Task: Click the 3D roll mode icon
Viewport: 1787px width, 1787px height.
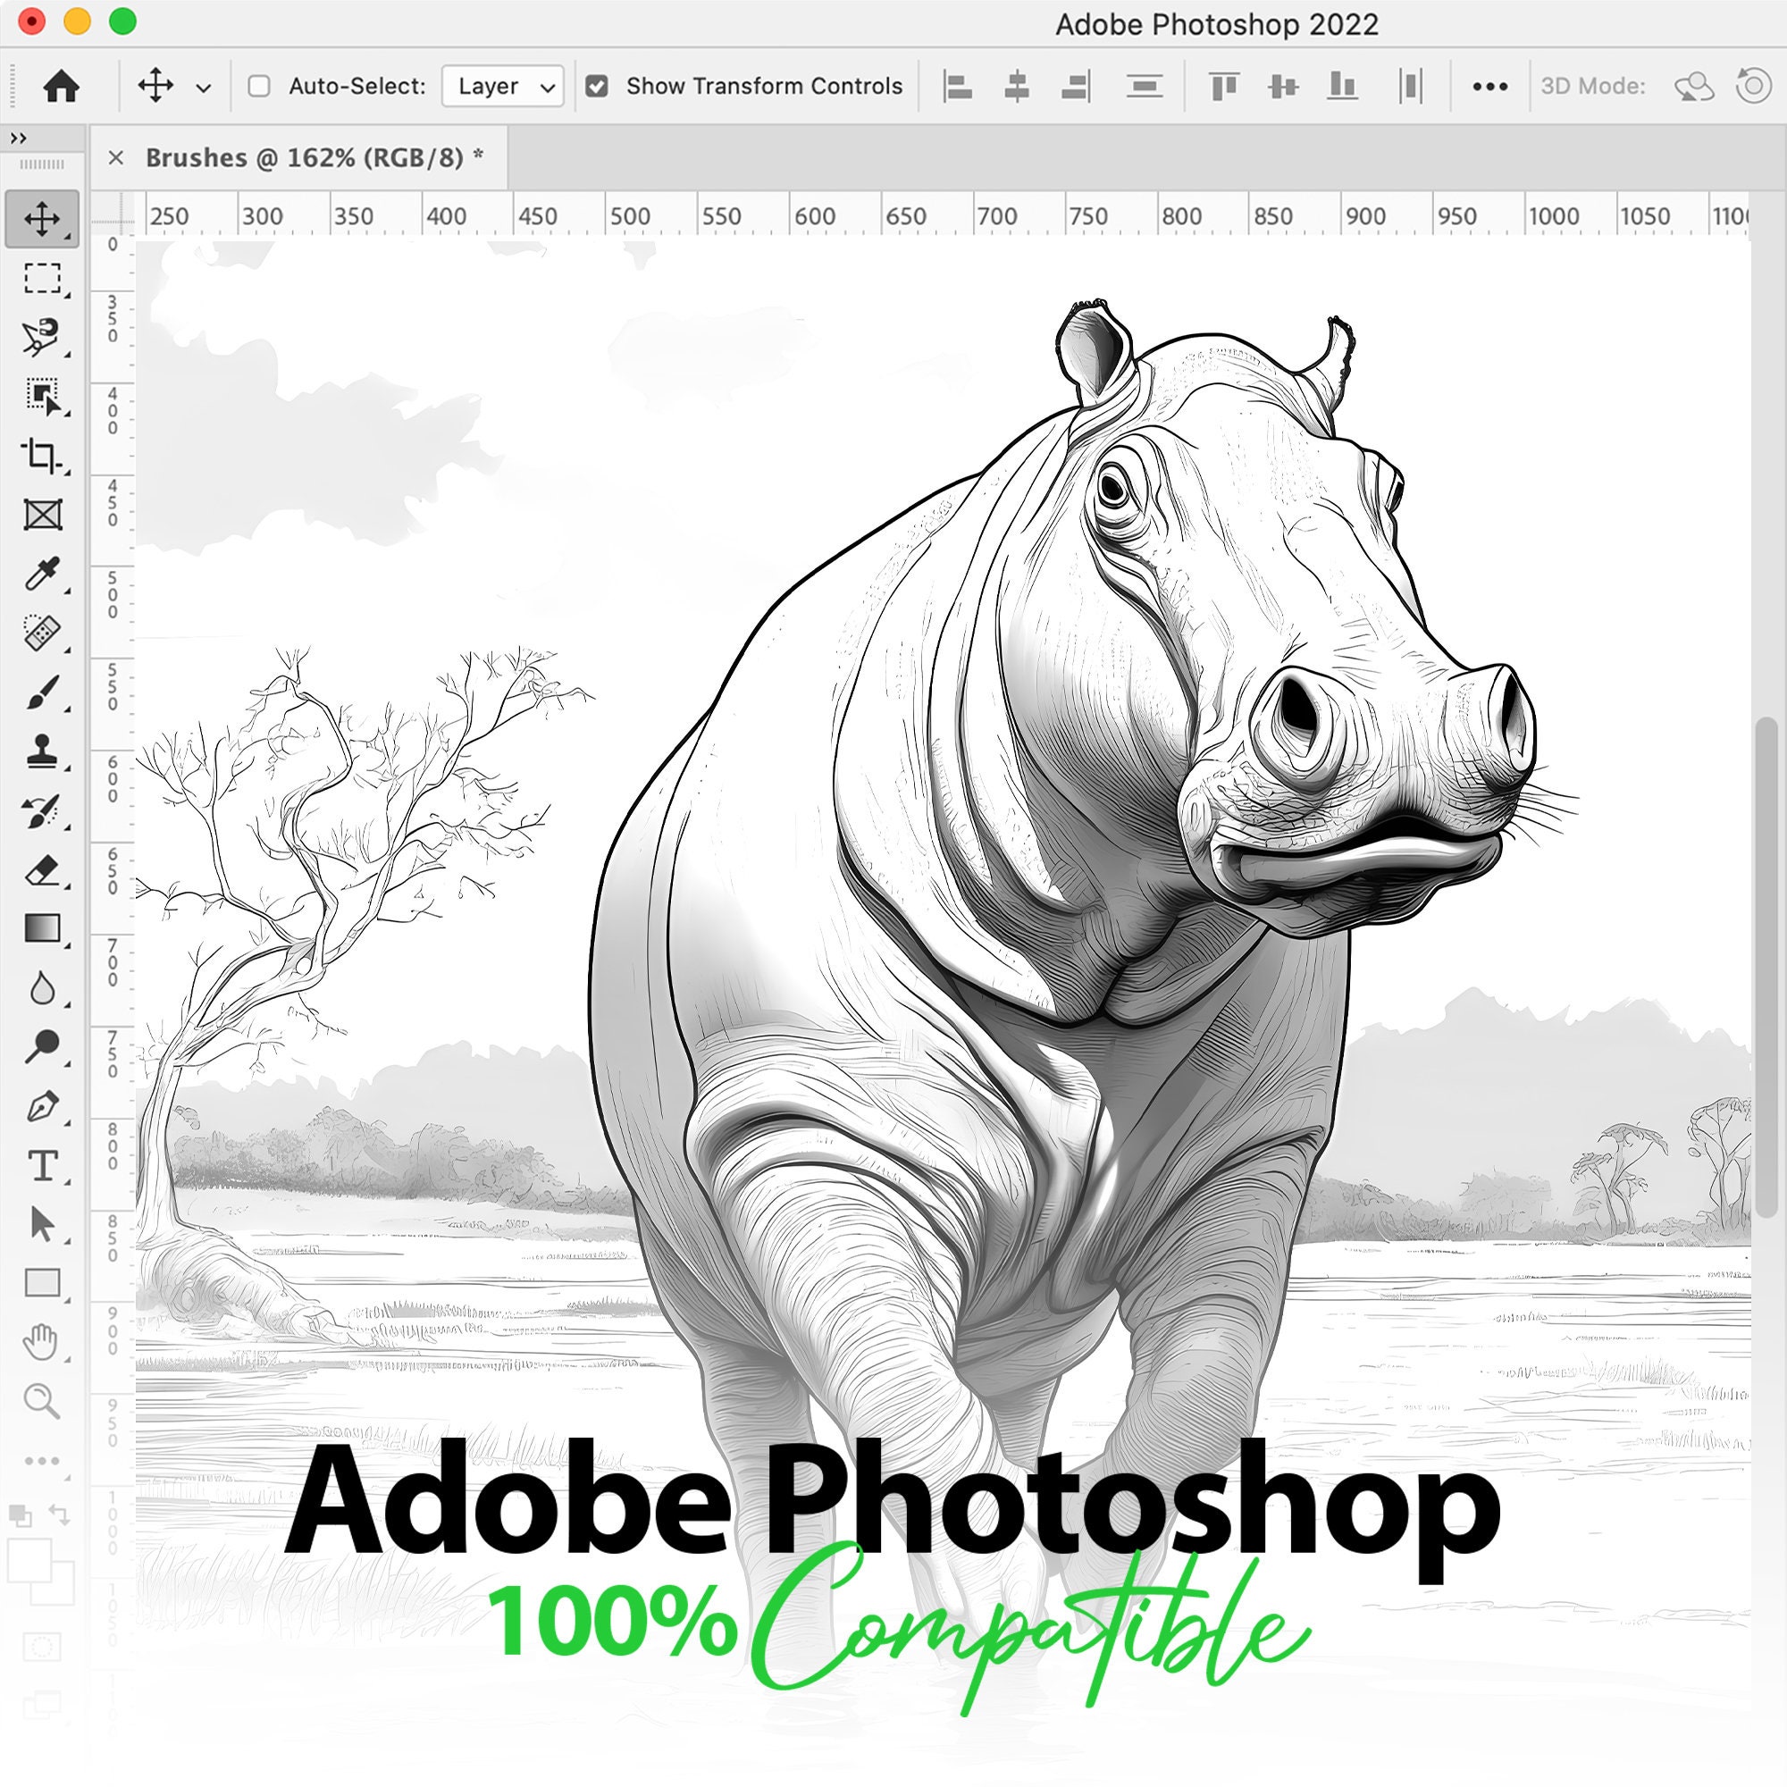Action: [1754, 86]
